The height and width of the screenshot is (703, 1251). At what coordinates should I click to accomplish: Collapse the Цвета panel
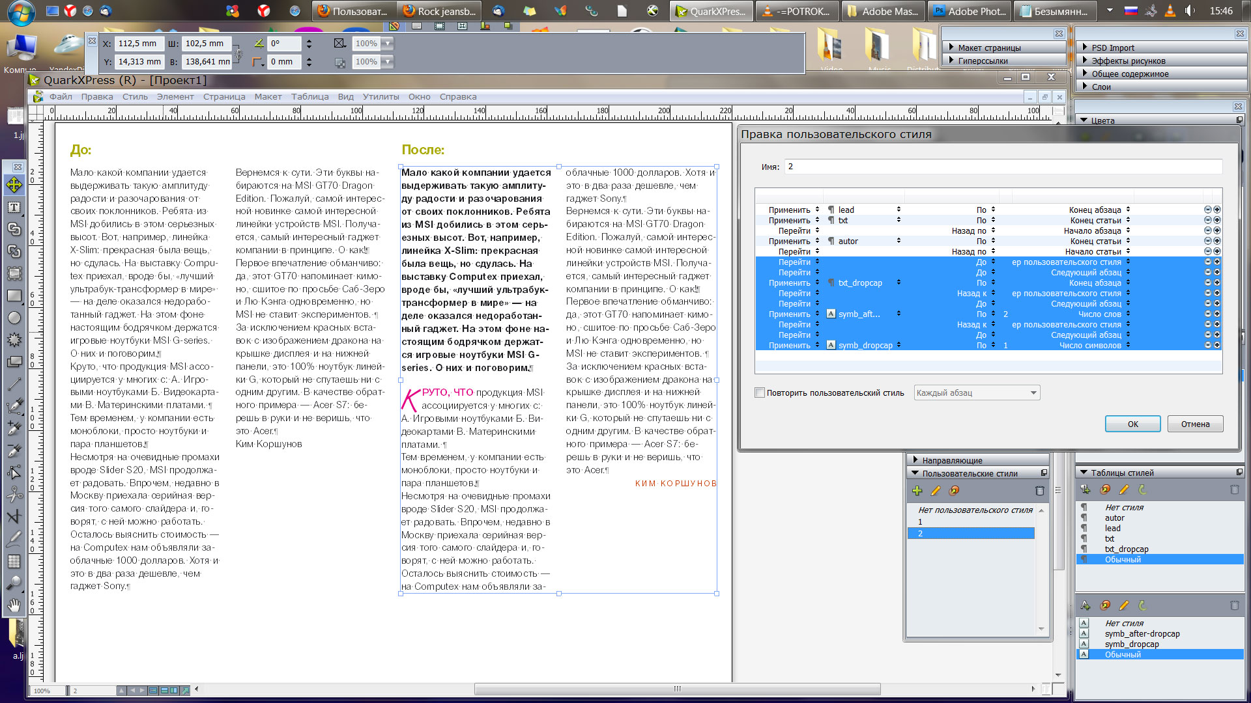1084,120
